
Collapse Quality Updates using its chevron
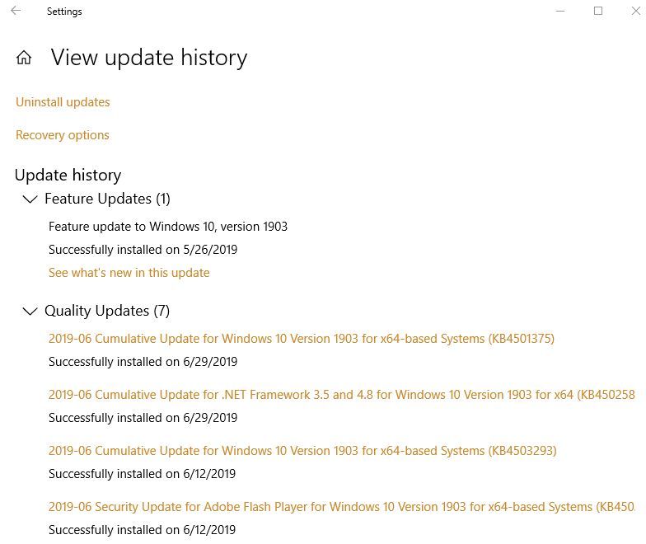point(30,312)
